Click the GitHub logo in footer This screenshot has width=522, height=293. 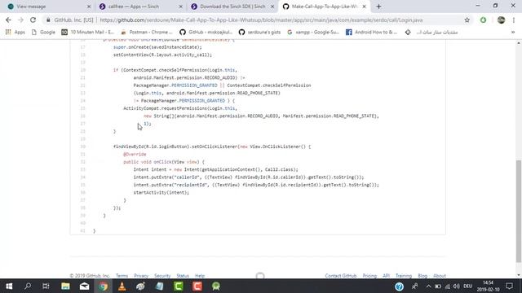pos(260,276)
